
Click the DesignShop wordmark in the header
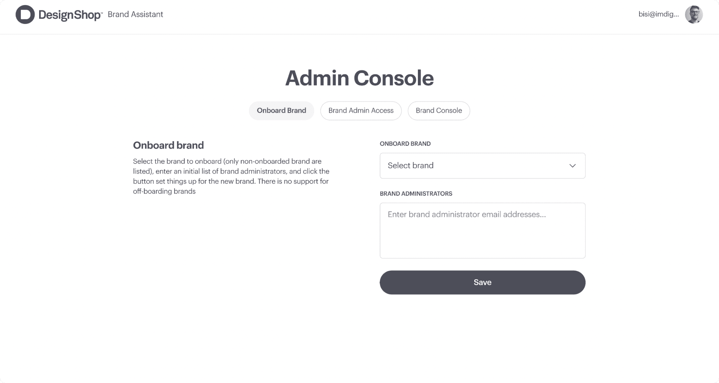tap(70, 15)
